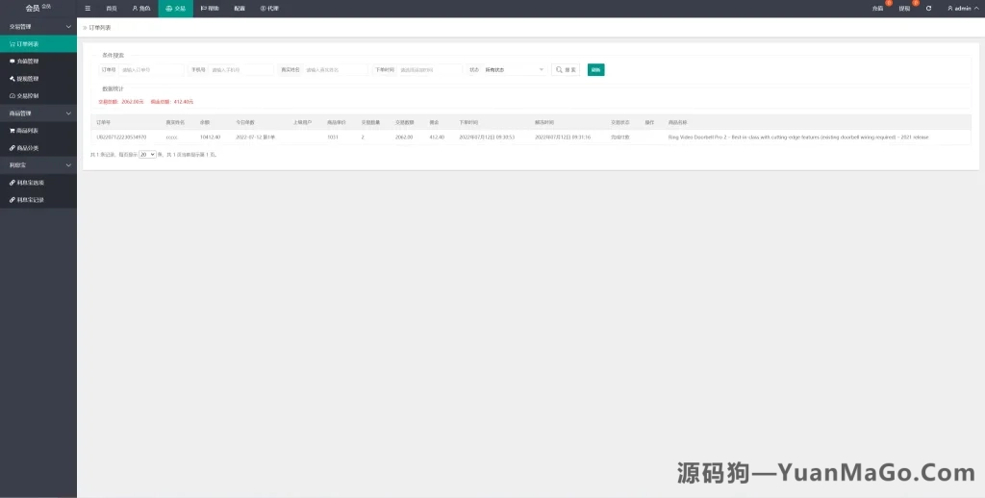Click the red 2062.00元 transaction total

tap(133, 102)
